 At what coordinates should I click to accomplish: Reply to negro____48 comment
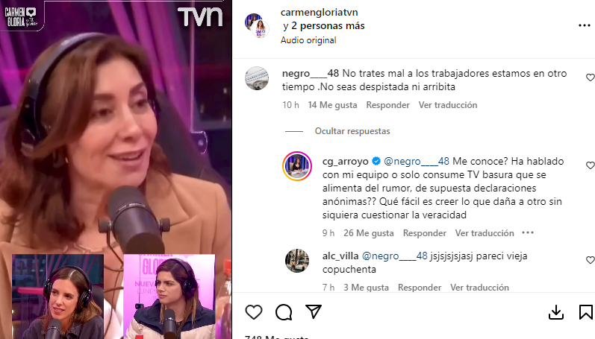point(387,105)
